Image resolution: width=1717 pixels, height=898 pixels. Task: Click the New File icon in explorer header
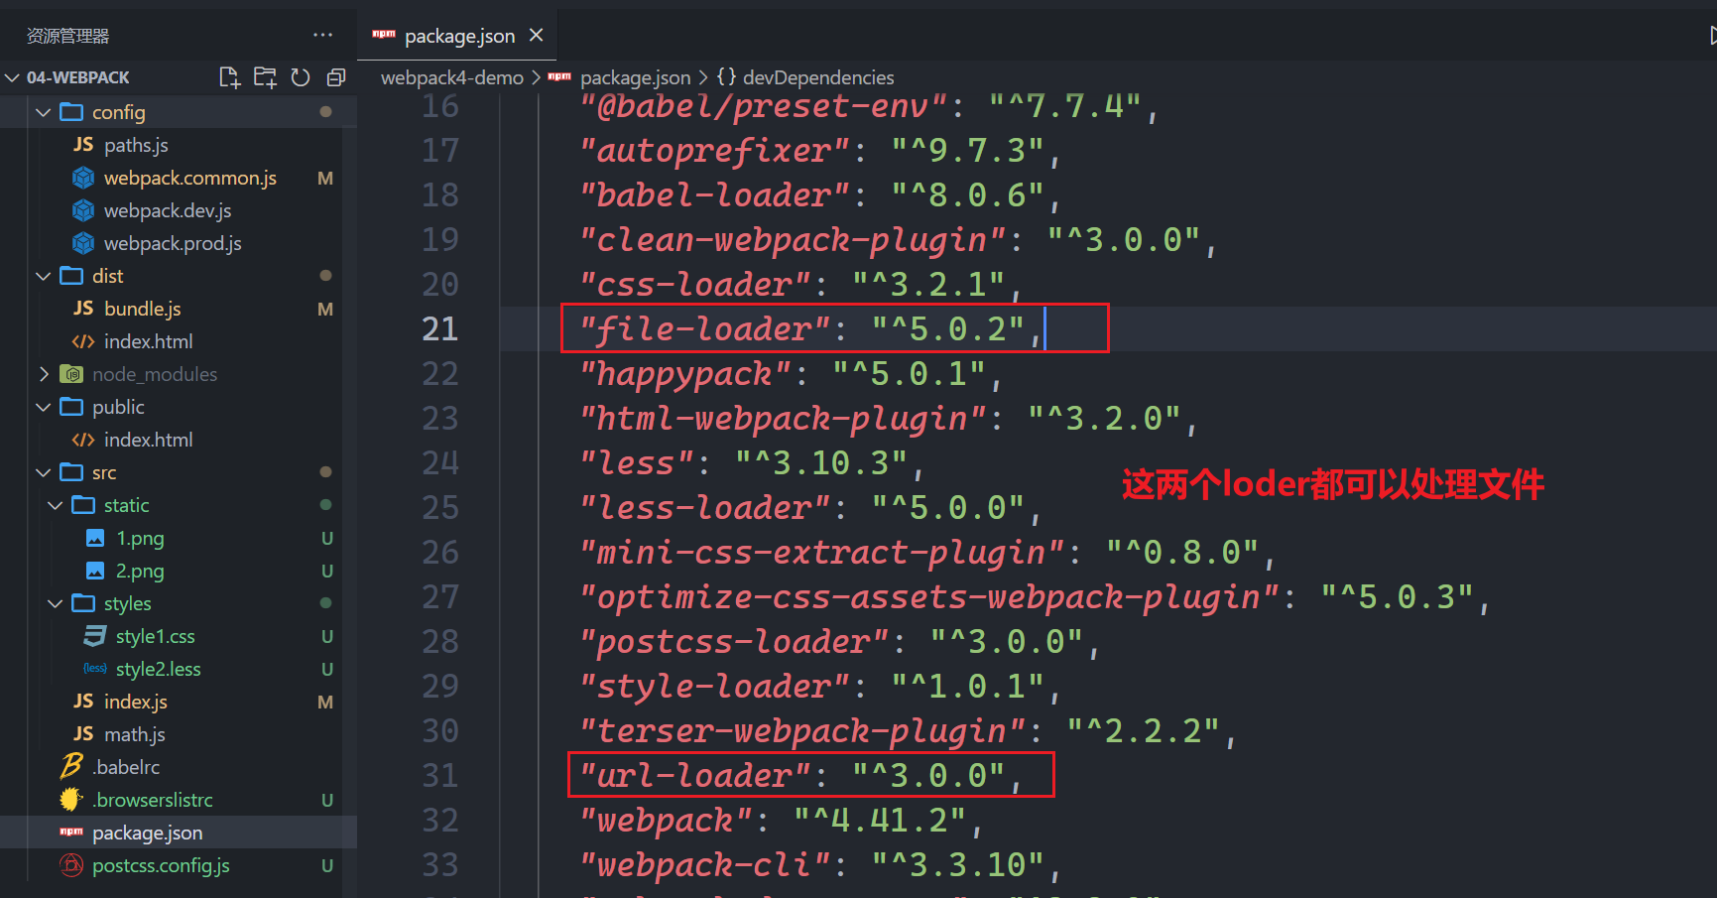(229, 77)
